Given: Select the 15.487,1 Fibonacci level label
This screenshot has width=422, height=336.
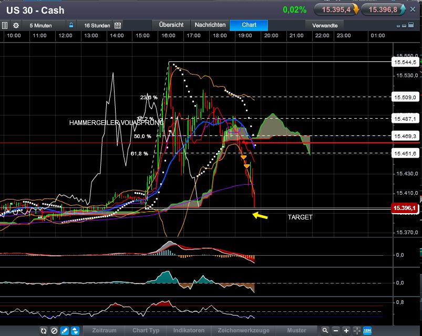Looking at the screenshot, I should coord(405,119).
